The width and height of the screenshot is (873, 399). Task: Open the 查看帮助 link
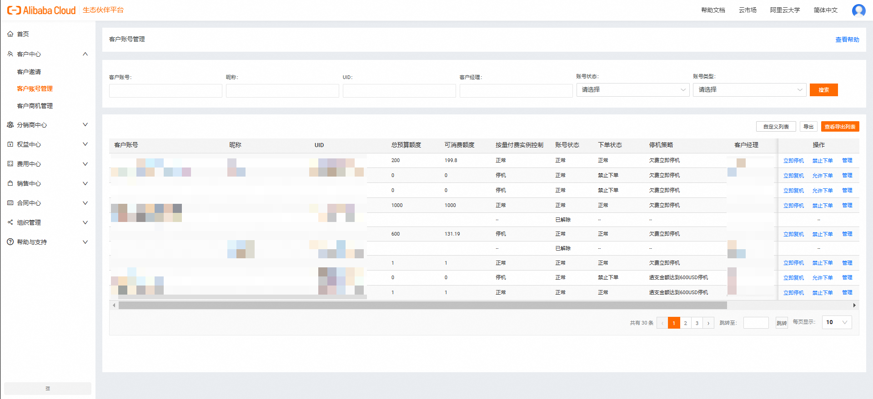click(x=847, y=39)
